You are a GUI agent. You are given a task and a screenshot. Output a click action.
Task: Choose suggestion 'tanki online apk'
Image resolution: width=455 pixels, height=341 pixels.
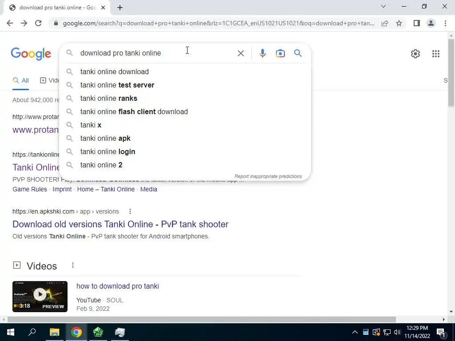point(185,139)
